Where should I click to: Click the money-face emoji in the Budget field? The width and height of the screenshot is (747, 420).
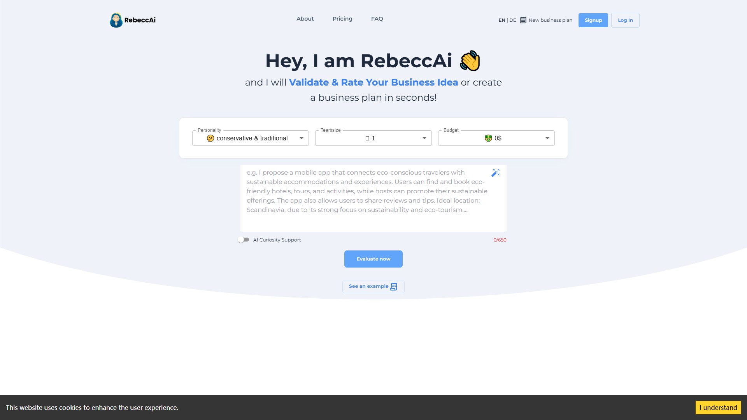coord(488,138)
